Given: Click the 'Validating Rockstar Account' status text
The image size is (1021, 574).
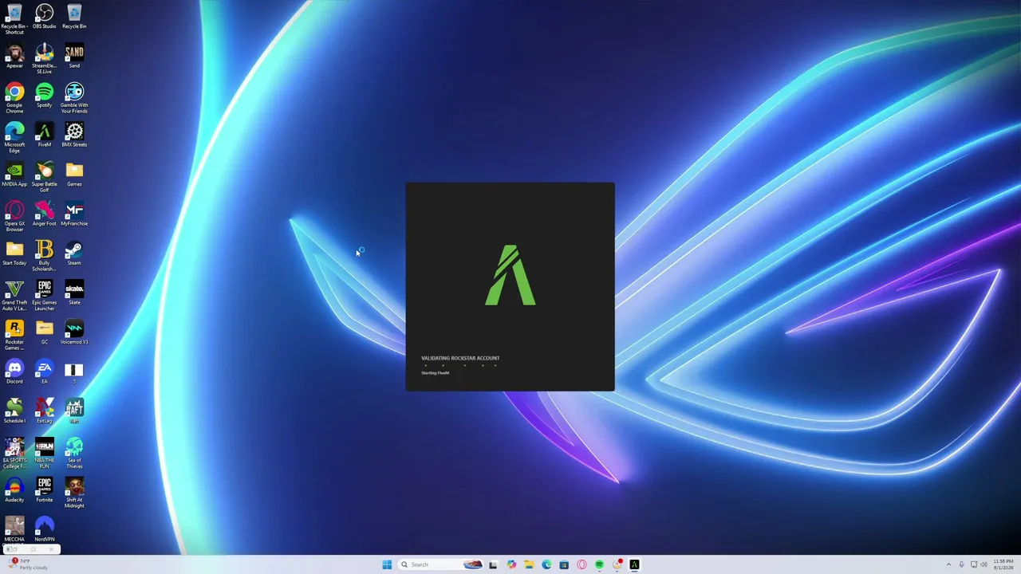Looking at the screenshot, I should click(x=460, y=358).
